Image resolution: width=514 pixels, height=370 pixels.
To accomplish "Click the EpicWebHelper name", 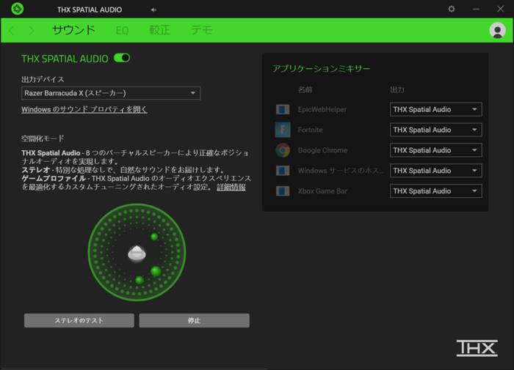I will tap(322, 110).
